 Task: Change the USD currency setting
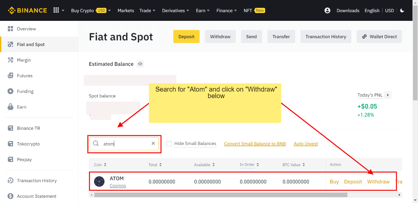coord(389,10)
